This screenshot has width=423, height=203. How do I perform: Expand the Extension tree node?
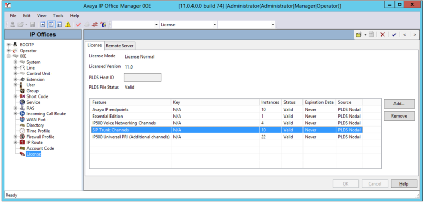(x=16, y=79)
